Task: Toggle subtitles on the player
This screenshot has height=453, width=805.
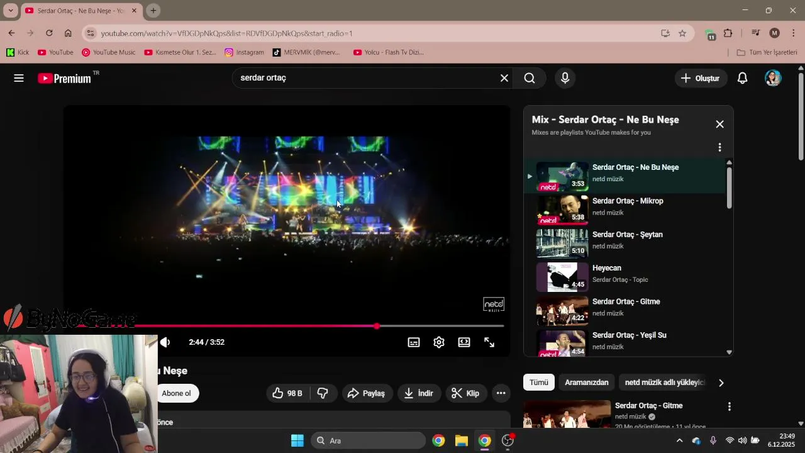Action: pyautogui.click(x=414, y=342)
